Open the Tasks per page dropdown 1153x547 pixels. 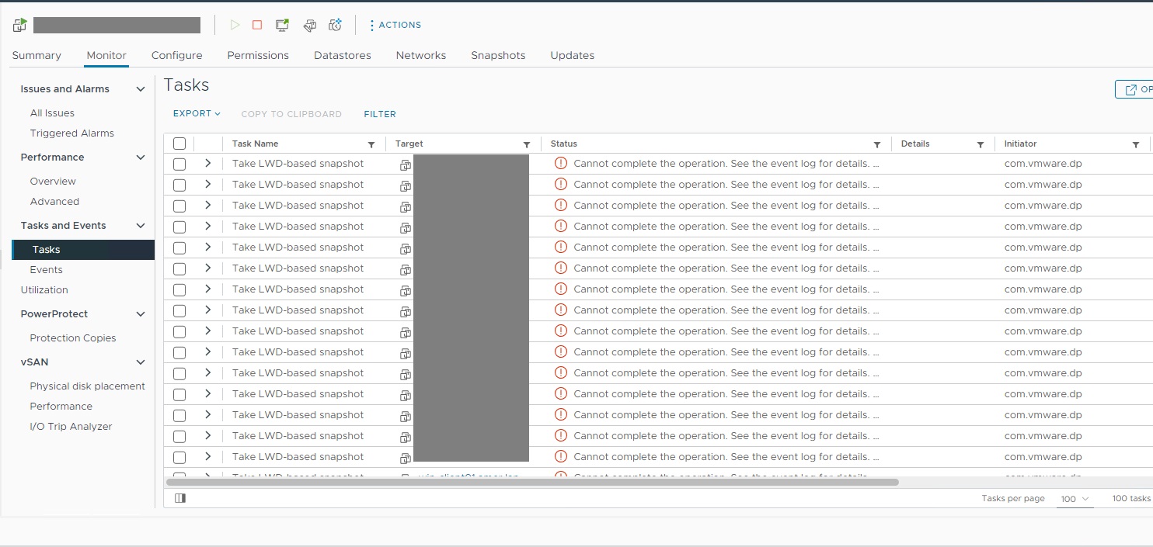coord(1075,499)
